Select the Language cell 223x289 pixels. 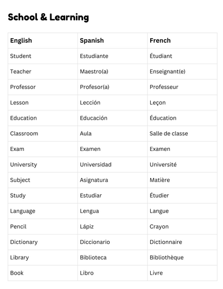click(x=43, y=211)
